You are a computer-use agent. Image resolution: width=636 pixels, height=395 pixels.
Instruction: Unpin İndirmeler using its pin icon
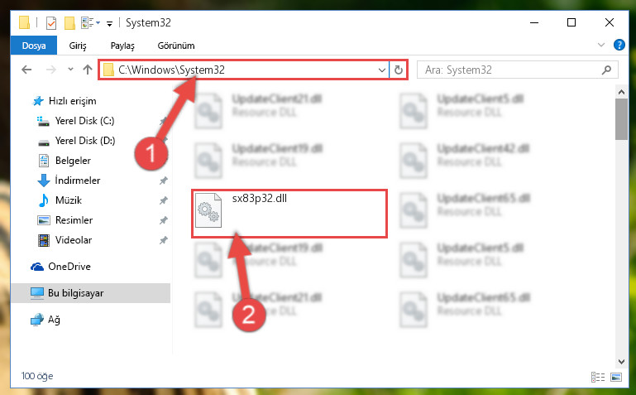[x=164, y=181]
